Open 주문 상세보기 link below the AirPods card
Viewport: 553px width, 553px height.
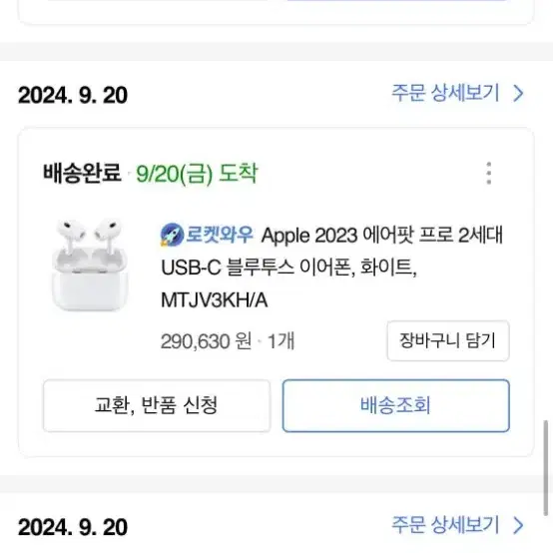tap(445, 525)
